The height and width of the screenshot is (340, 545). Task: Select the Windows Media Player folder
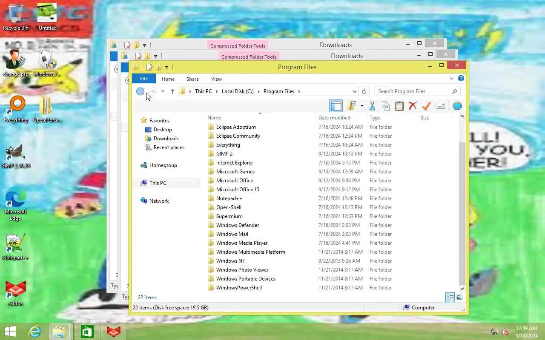(x=242, y=243)
